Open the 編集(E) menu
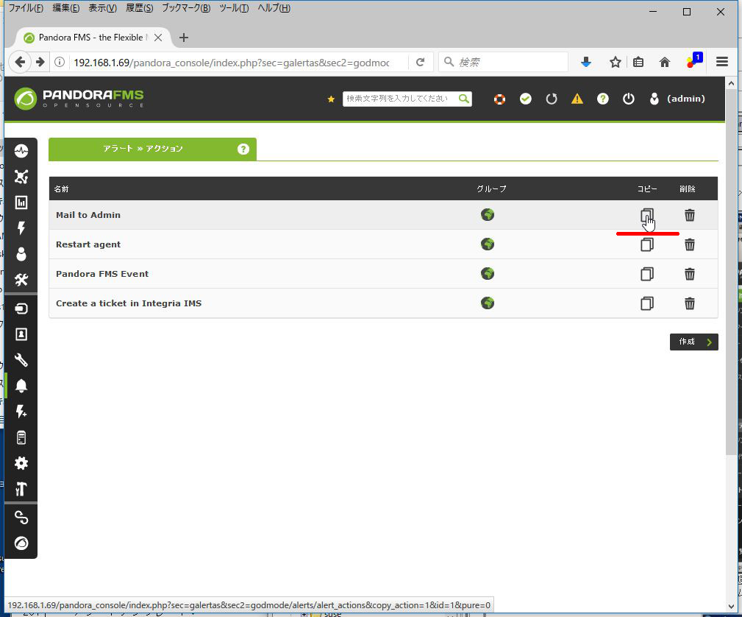The image size is (742, 617). pyautogui.click(x=65, y=8)
